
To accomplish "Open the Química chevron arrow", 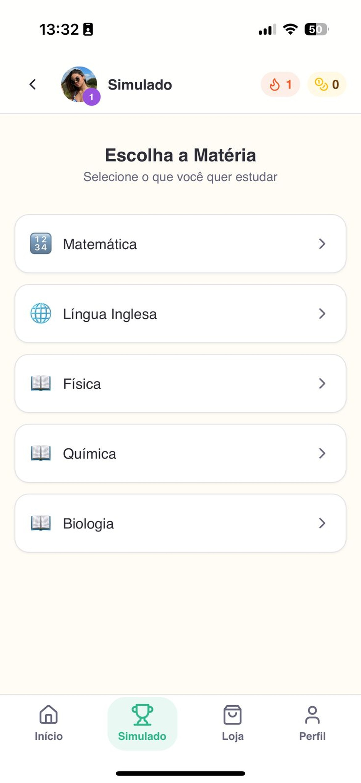I will pos(322,453).
